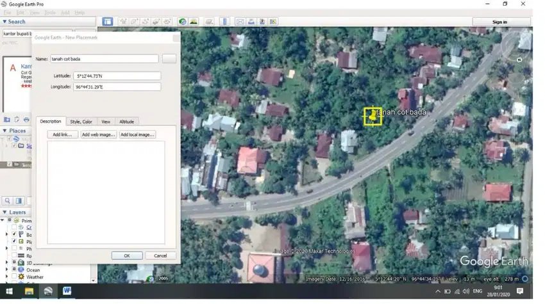Click the Longitude input field
Image resolution: width=545 pixels, height=304 pixels.
coord(117,87)
